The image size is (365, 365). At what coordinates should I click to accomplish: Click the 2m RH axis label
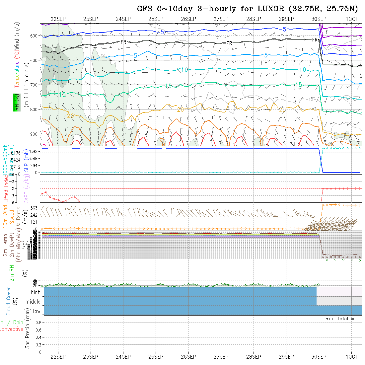[12, 273]
